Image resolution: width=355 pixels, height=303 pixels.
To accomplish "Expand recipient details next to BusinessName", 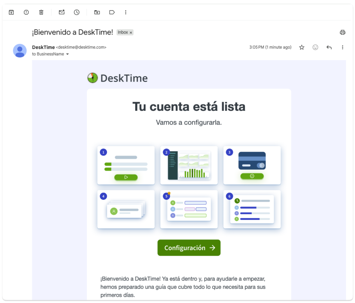I will [x=67, y=54].
